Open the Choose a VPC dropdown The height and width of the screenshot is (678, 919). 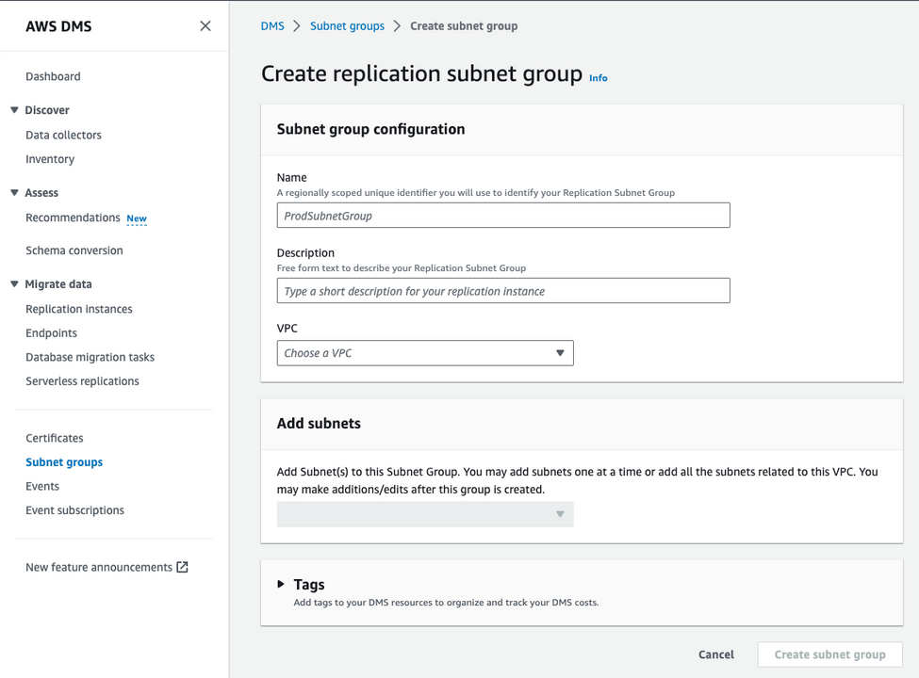[x=425, y=353]
